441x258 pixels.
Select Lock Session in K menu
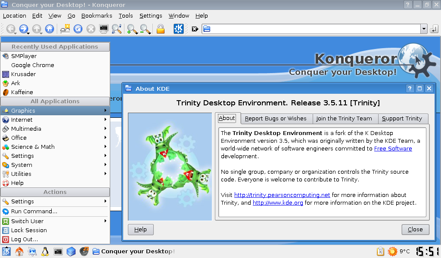(x=55, y=230)
